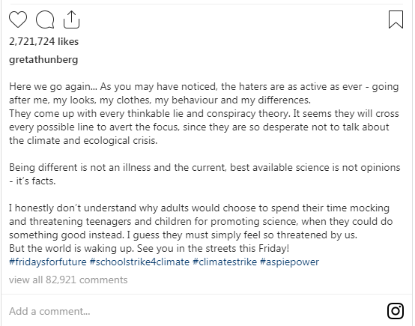The image size is (415, 326).
Task: Save the post with the bookmark icon
Action: coord(396,19)
